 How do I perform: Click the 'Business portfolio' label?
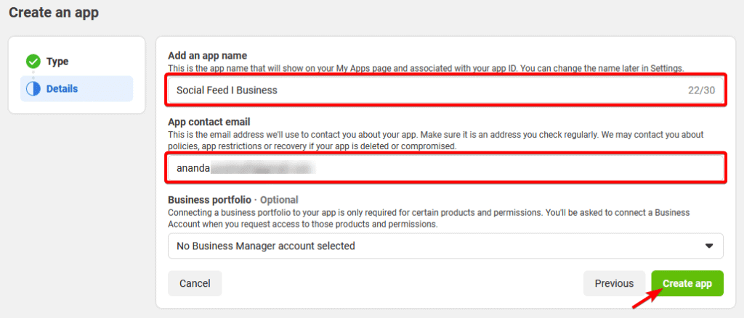210,200
